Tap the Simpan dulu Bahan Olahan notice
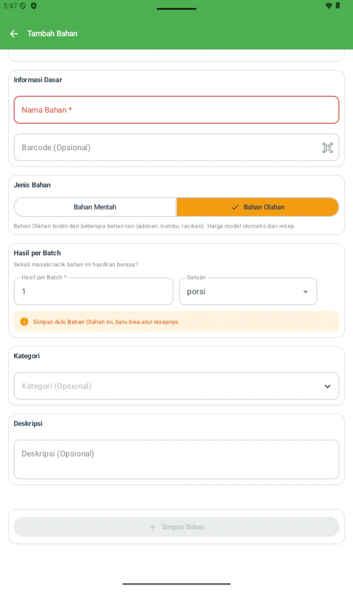This screenshot has width=353, height=592. coord(176,322)
